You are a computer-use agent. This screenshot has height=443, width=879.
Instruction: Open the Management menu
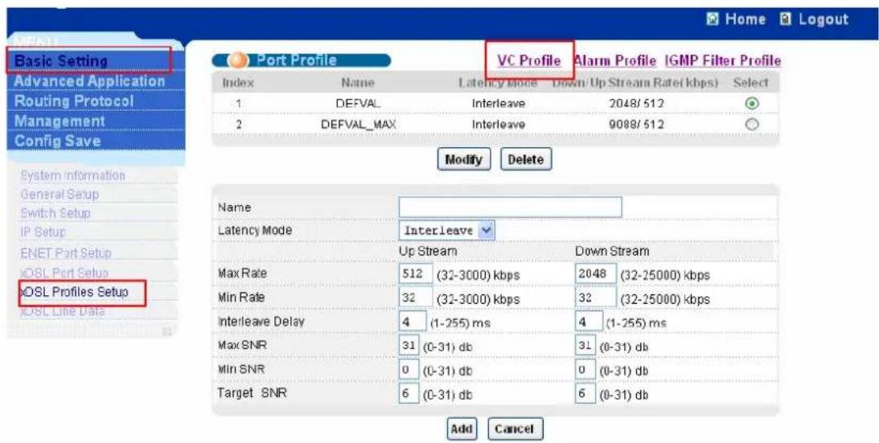click(x=60, y=121)
